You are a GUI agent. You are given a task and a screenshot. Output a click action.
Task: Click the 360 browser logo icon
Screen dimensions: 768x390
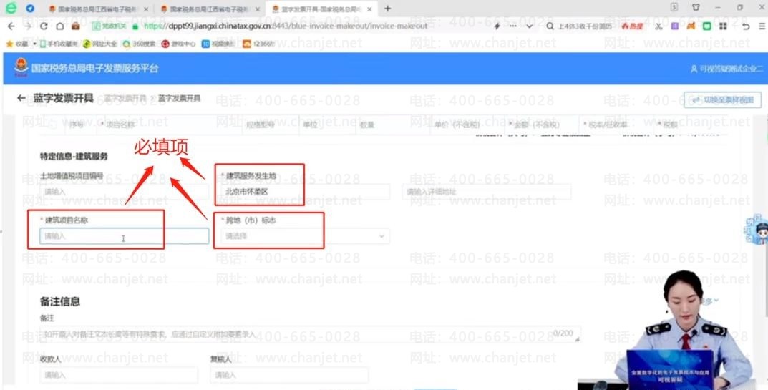[x=10, y=8]
